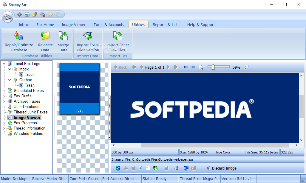Go to previous page with single-left arrow

[141, 67]
